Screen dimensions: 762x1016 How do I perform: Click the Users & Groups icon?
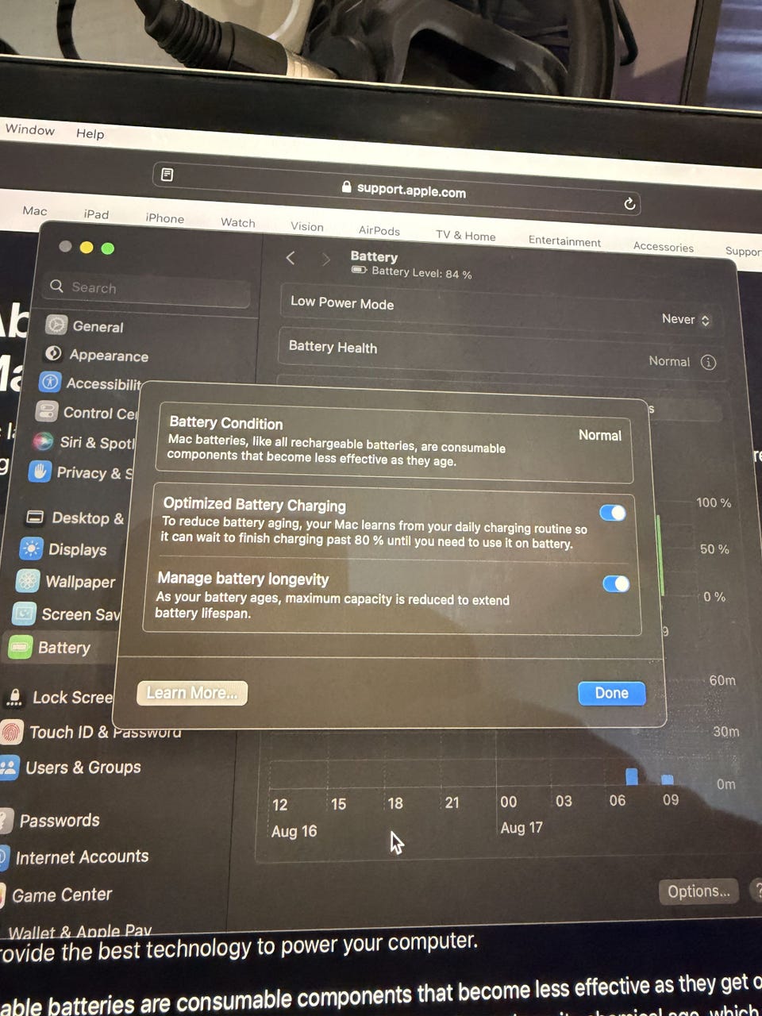(9, 767)
